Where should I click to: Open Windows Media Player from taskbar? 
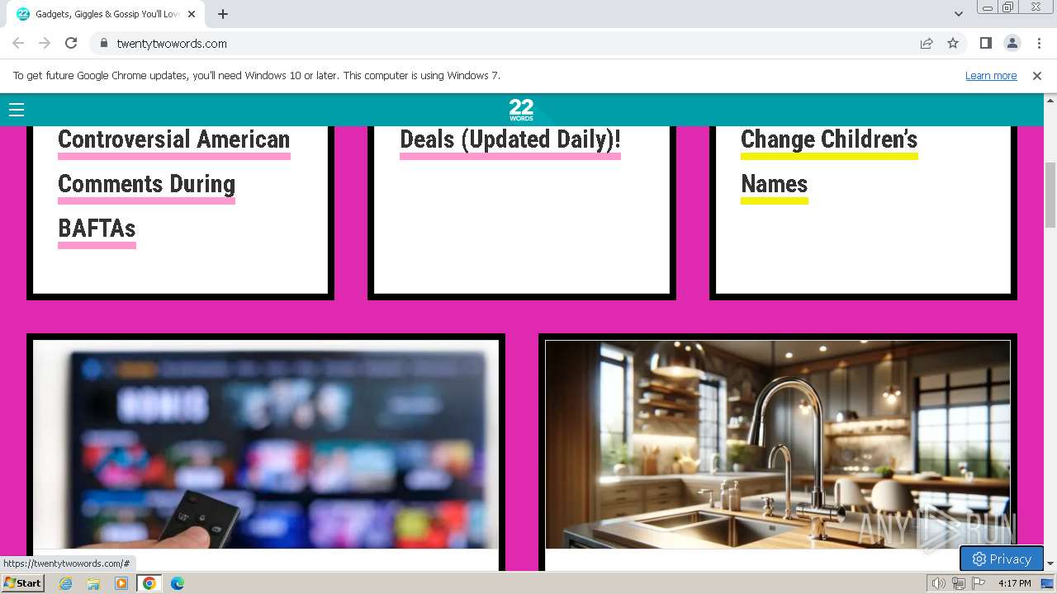[121, 583]
